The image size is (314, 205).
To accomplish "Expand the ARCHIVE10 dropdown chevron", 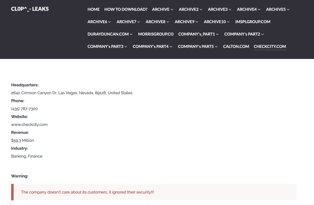I will [228, 22].
